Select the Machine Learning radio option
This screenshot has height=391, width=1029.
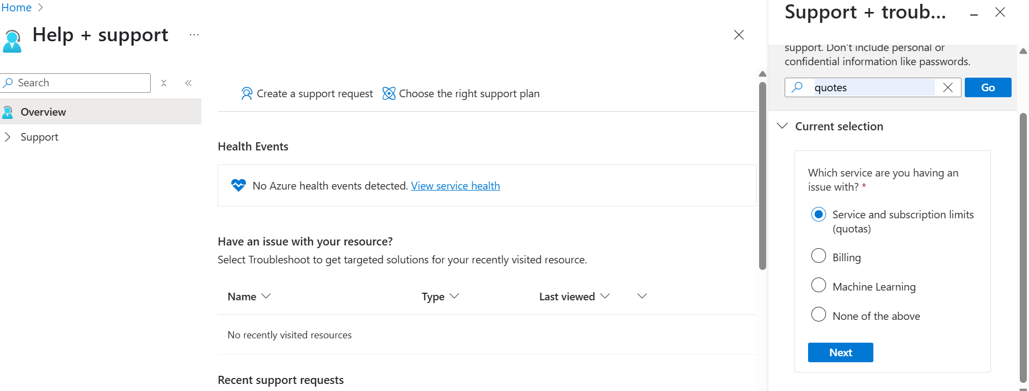click(x=818, y=285)
